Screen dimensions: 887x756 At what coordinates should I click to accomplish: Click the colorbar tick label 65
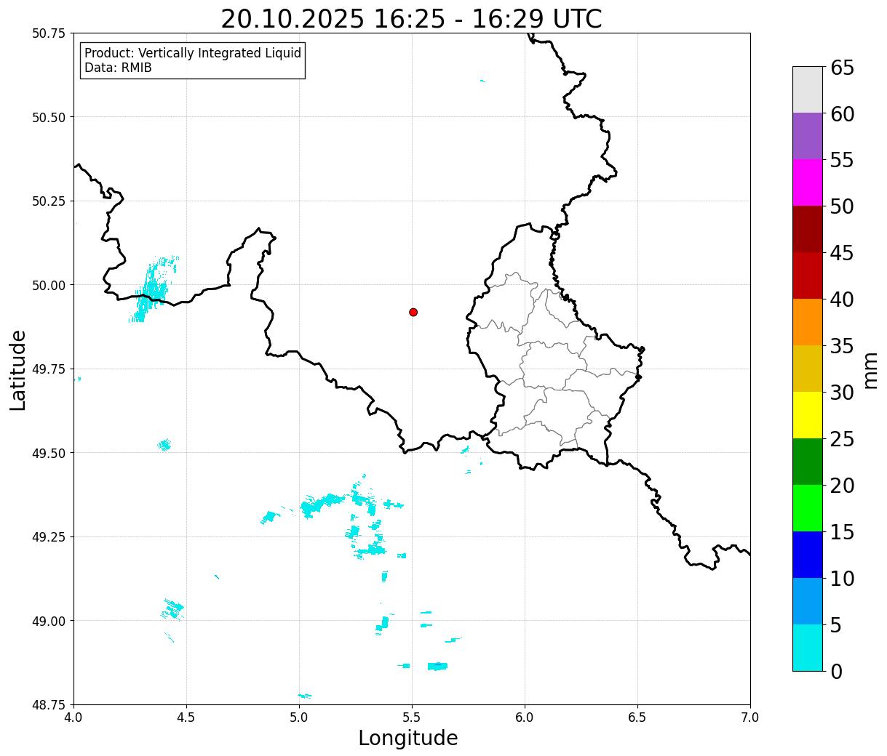point(842,68)
